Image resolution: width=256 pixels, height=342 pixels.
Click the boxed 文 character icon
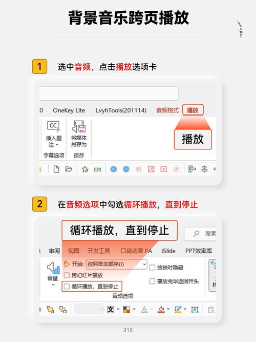coord(111,309)
